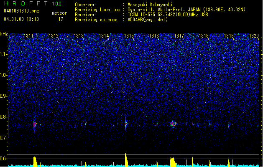Click the 1316 time marker

[154, 36]
